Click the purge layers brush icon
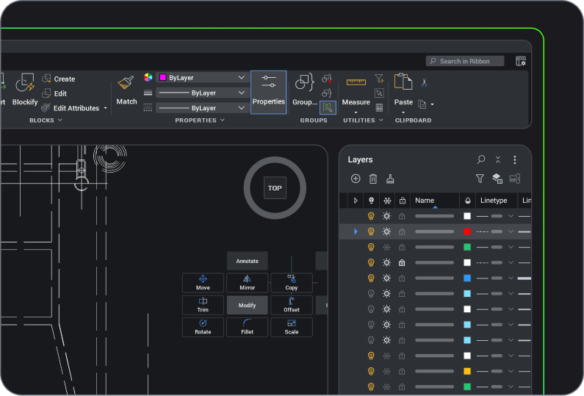This screenshot has height=396, width=584. point(390,179)
